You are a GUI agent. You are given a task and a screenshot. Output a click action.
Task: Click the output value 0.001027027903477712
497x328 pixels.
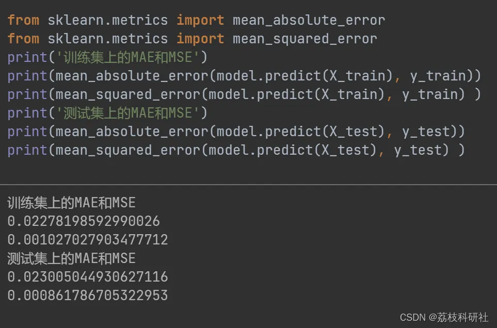pos(88,240)
